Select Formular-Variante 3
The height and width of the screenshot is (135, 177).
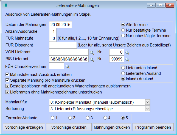(x=88, y=118)
